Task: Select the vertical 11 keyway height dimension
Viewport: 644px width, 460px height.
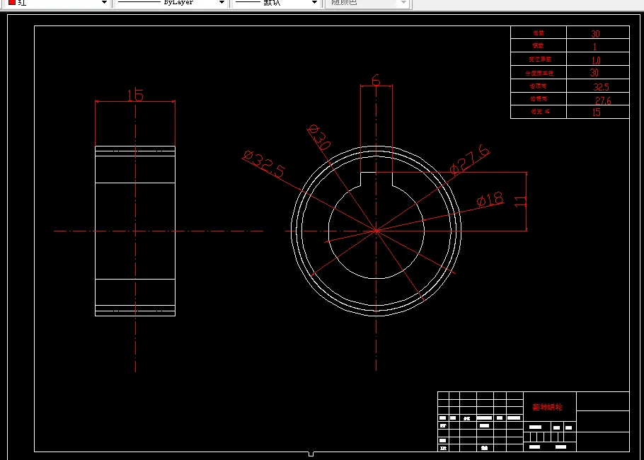Action: tap(520, 201)
